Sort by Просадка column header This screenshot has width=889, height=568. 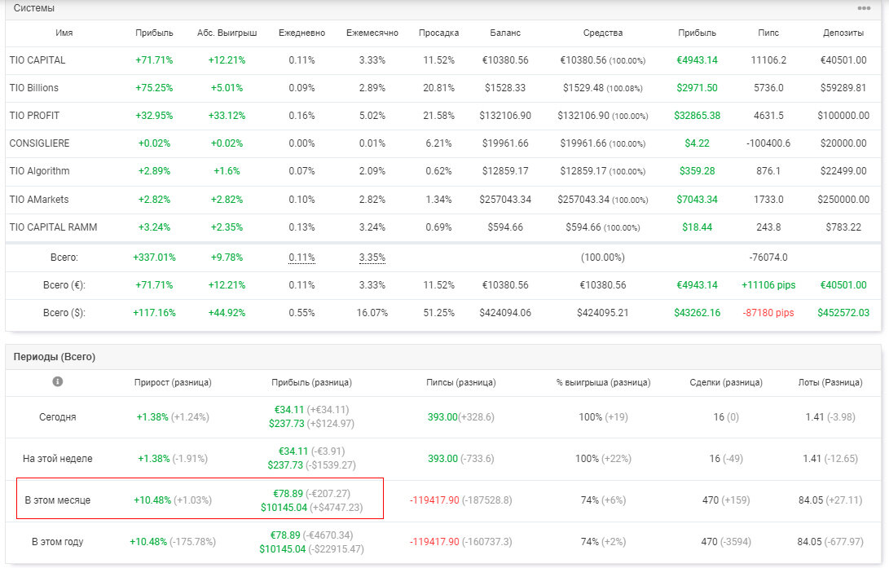click(439, 33)
